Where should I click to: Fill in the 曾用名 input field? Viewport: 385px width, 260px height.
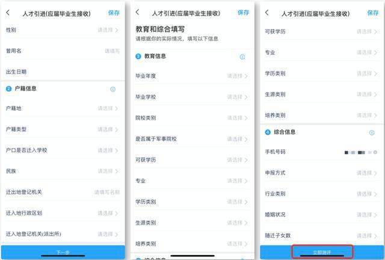tap(63, 51)
